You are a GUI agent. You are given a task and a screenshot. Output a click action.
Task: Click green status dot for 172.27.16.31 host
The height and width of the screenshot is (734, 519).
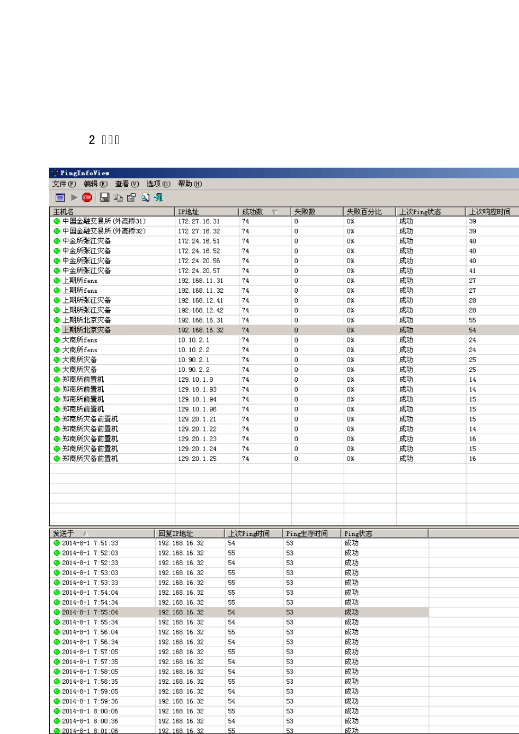coord(57,222)
